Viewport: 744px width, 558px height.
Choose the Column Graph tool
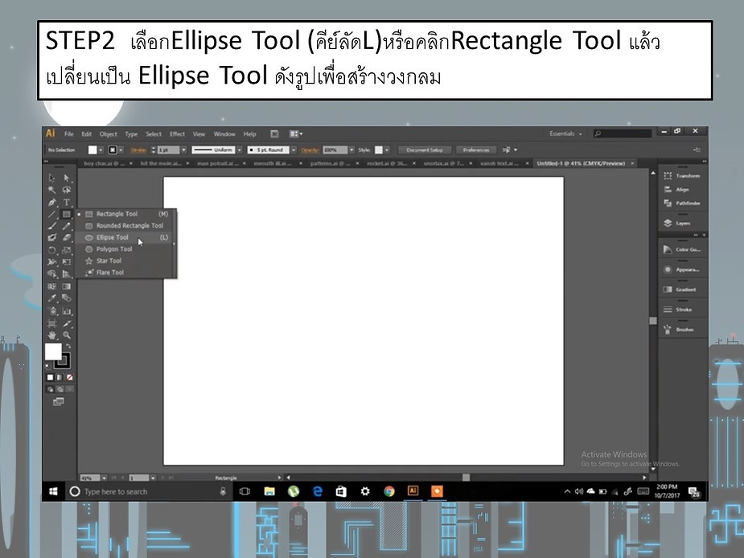(x=67, y=311)
